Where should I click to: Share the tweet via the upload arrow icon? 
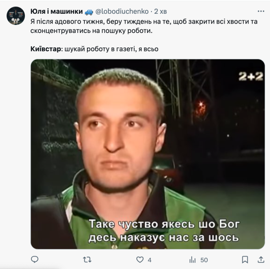[x=261, y=260]
